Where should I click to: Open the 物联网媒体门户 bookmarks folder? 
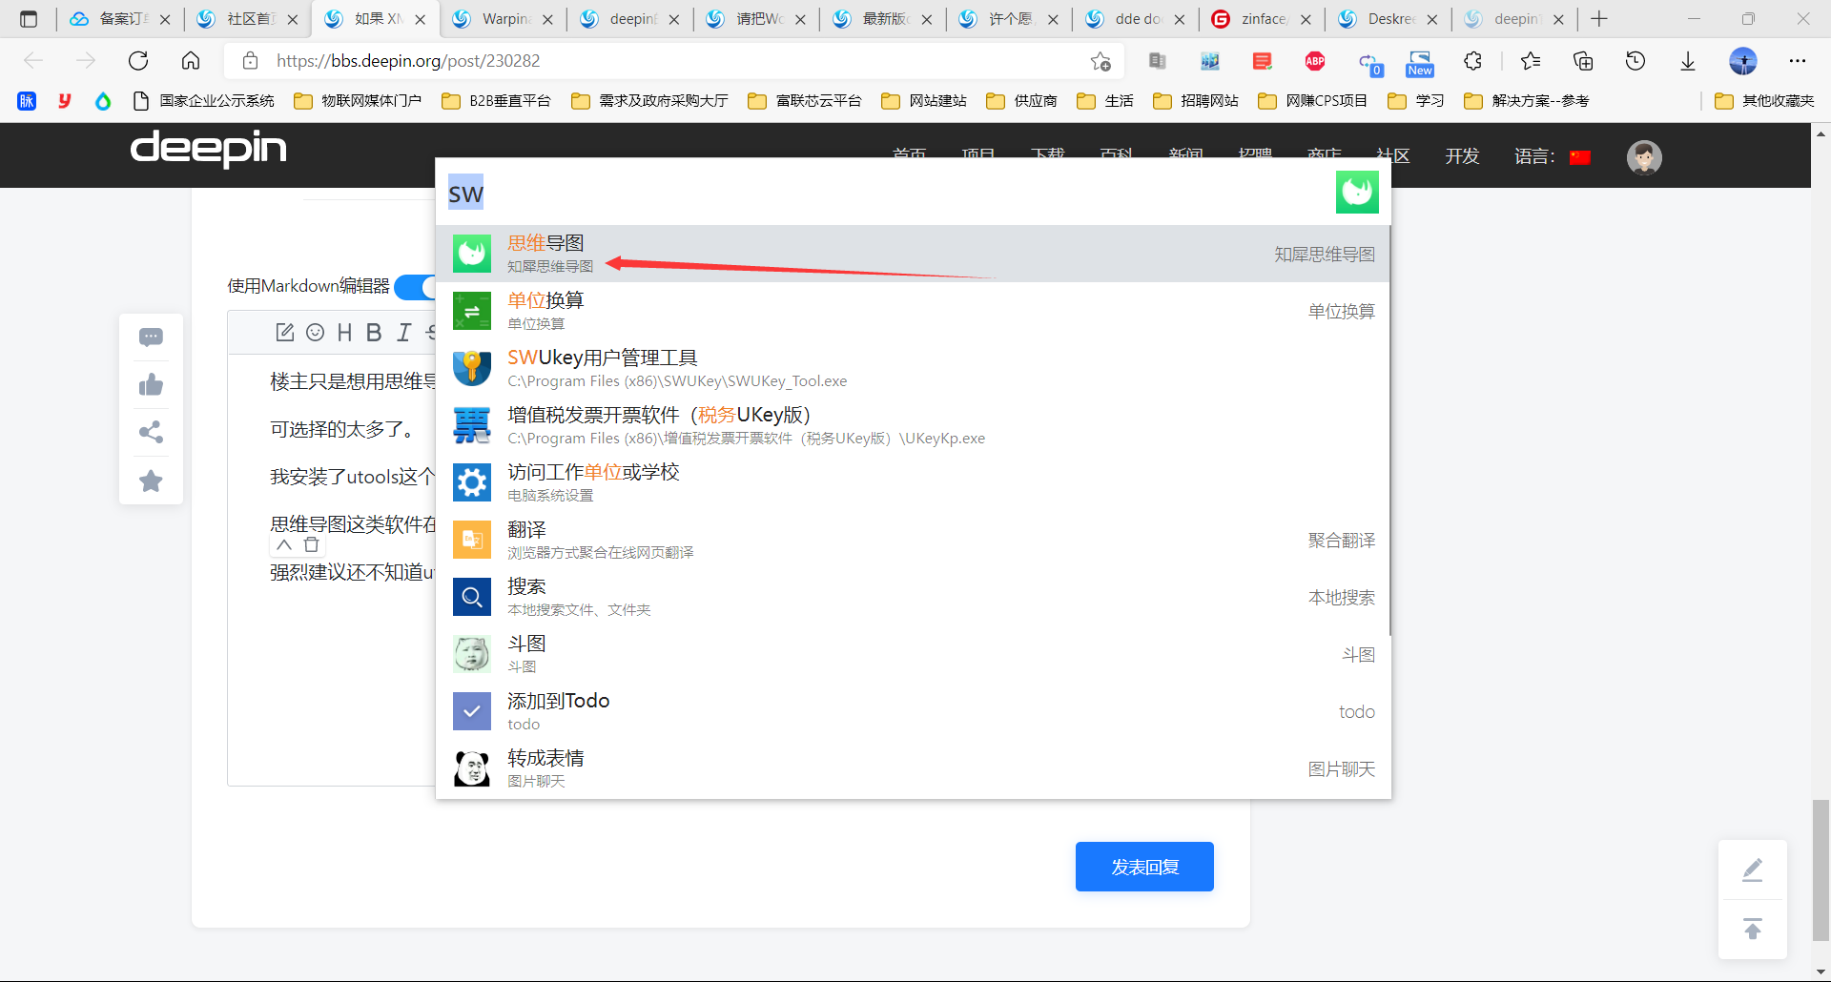pos(358,101)
